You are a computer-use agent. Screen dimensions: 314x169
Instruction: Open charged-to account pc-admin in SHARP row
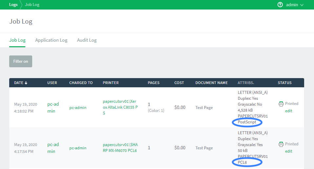tap(78, 148)
